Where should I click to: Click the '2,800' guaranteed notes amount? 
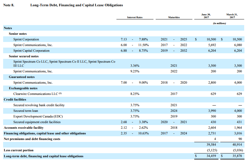212,83
